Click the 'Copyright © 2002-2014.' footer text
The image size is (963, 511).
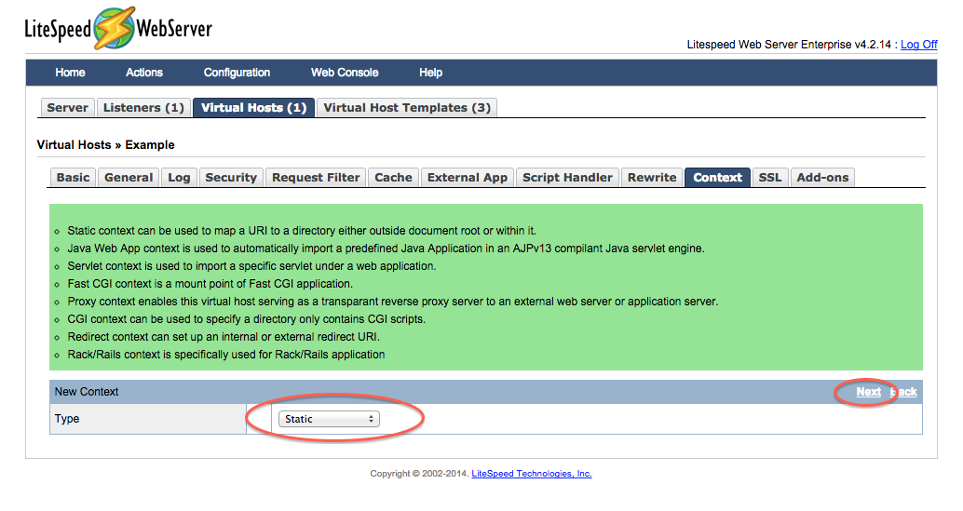pyautogui.click(x=419, y=474)
